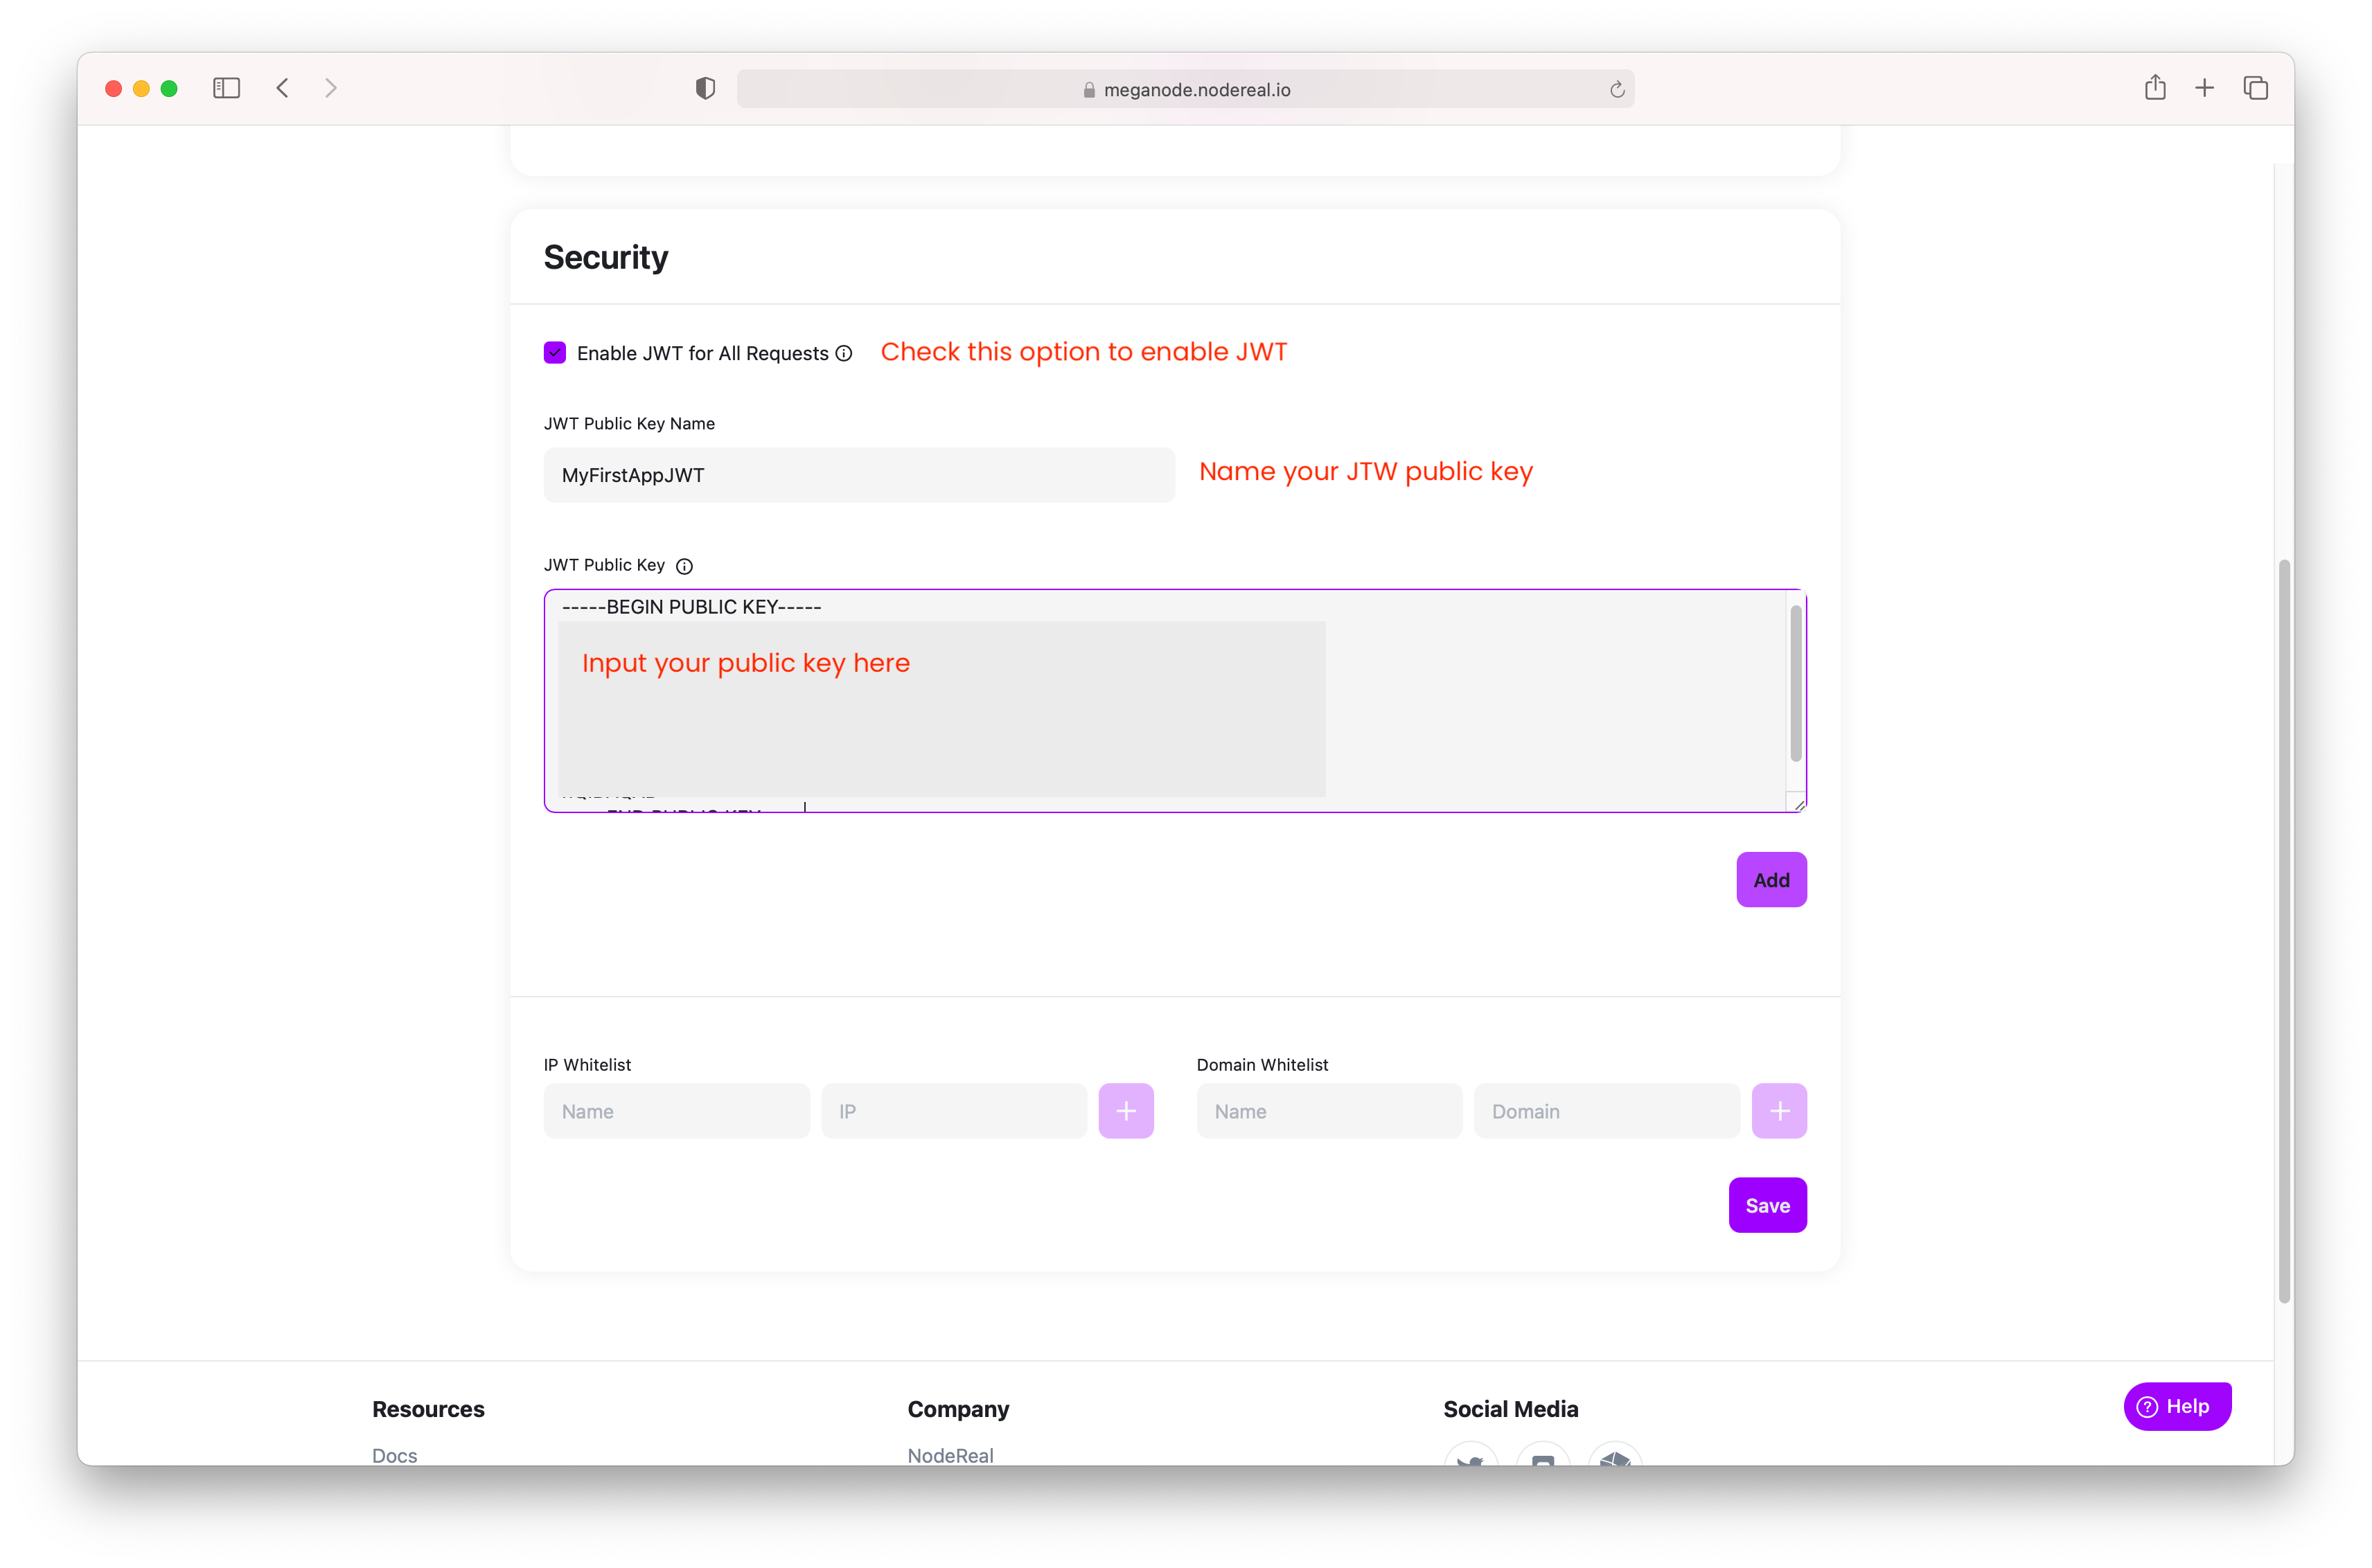This screenshot has width=2372, height=1568.
Task: Save the security settings
Action: [1767, 1205]
